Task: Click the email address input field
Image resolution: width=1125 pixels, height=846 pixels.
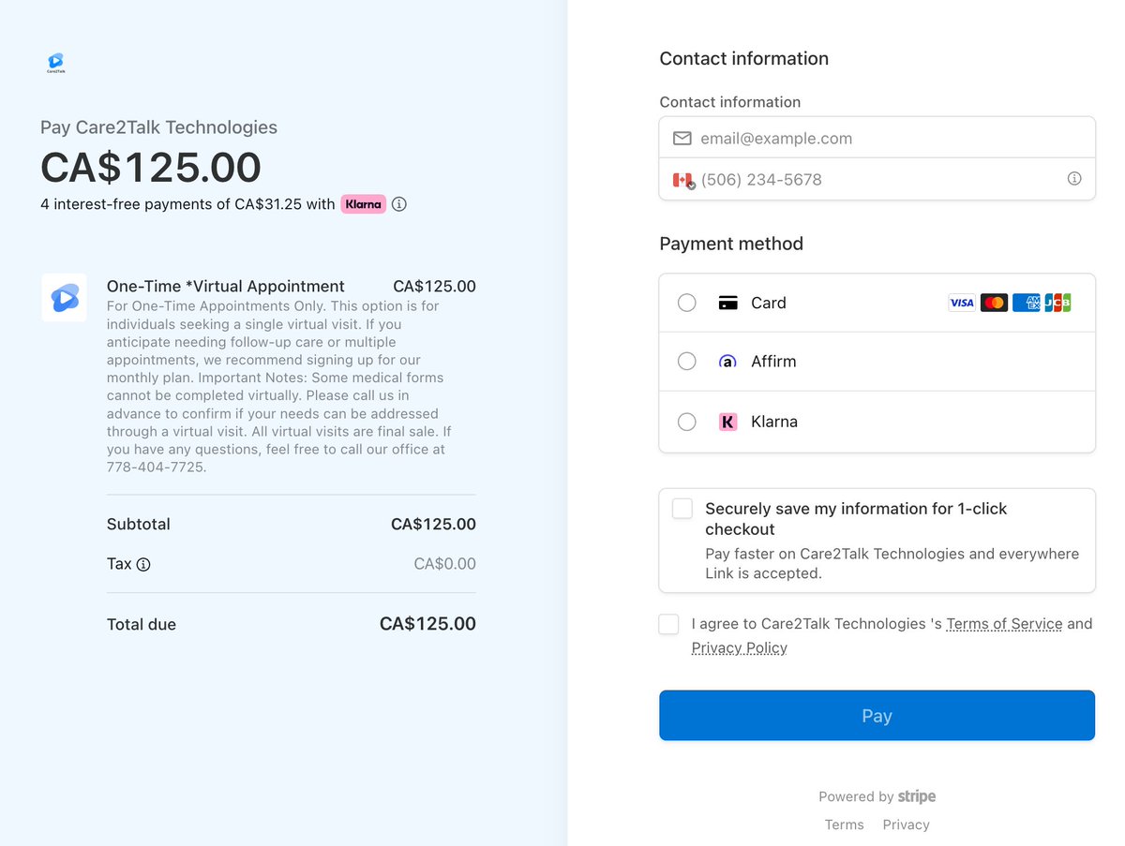Action: click(891, 139)
